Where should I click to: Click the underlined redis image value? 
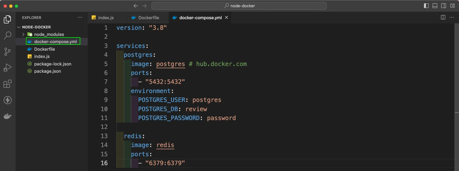[x=165, y=145]
